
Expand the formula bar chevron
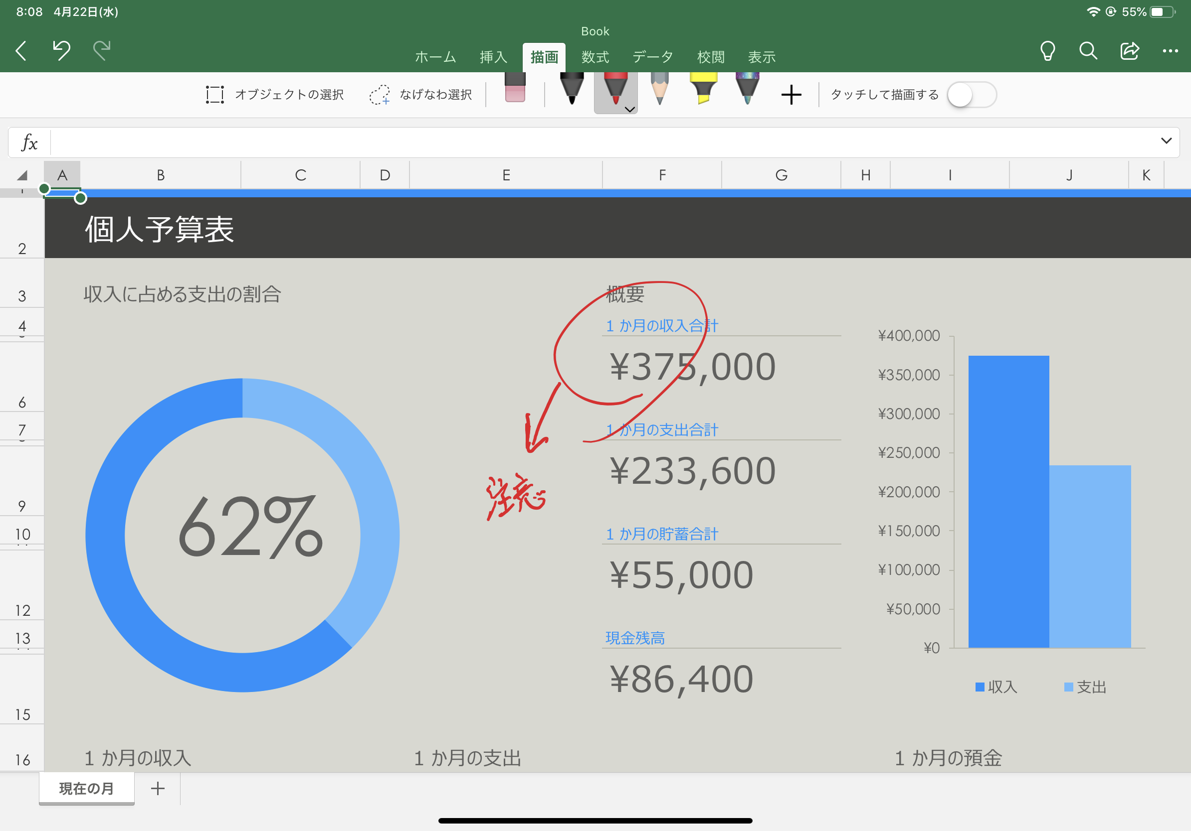pos(1166,141)
